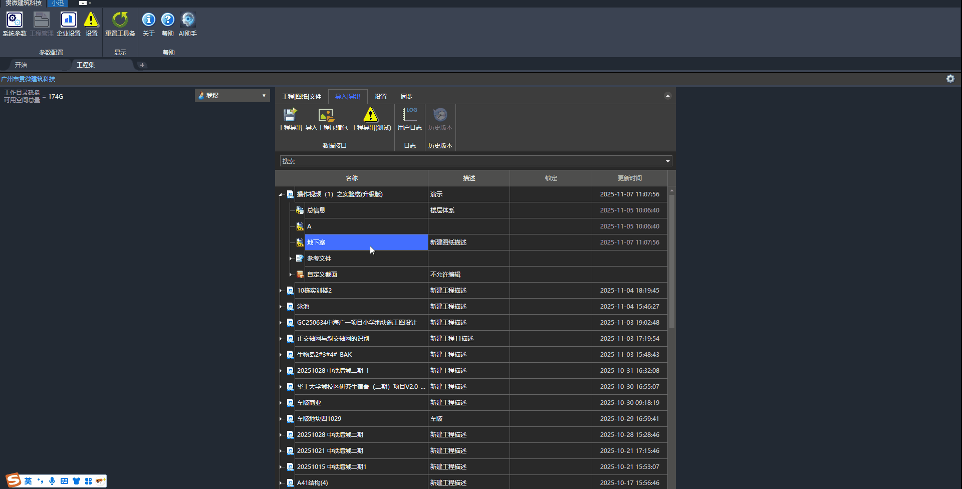Image resolution: width=962 pixels, height=489 pixels.
Task: Click the gear icon at top right
Action: [950, 79]
